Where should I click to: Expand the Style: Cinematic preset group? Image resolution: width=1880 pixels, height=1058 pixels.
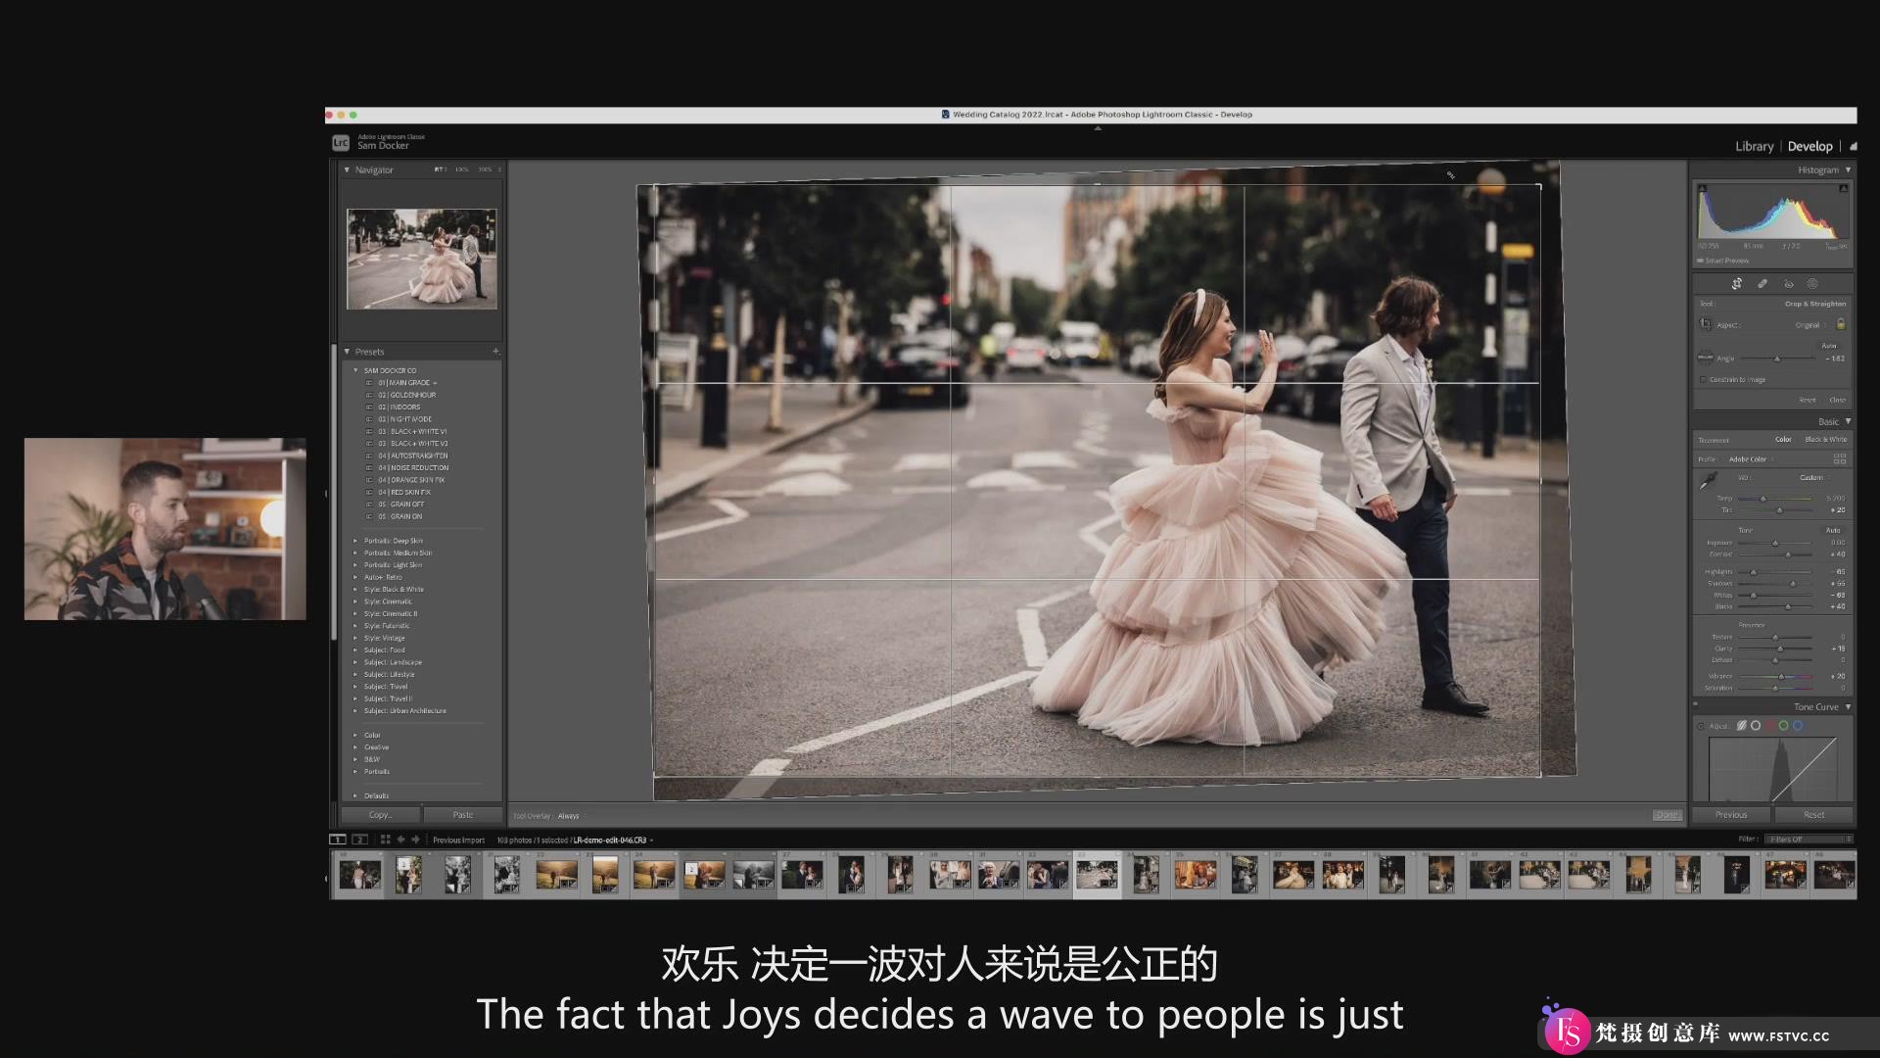[355, 601]
